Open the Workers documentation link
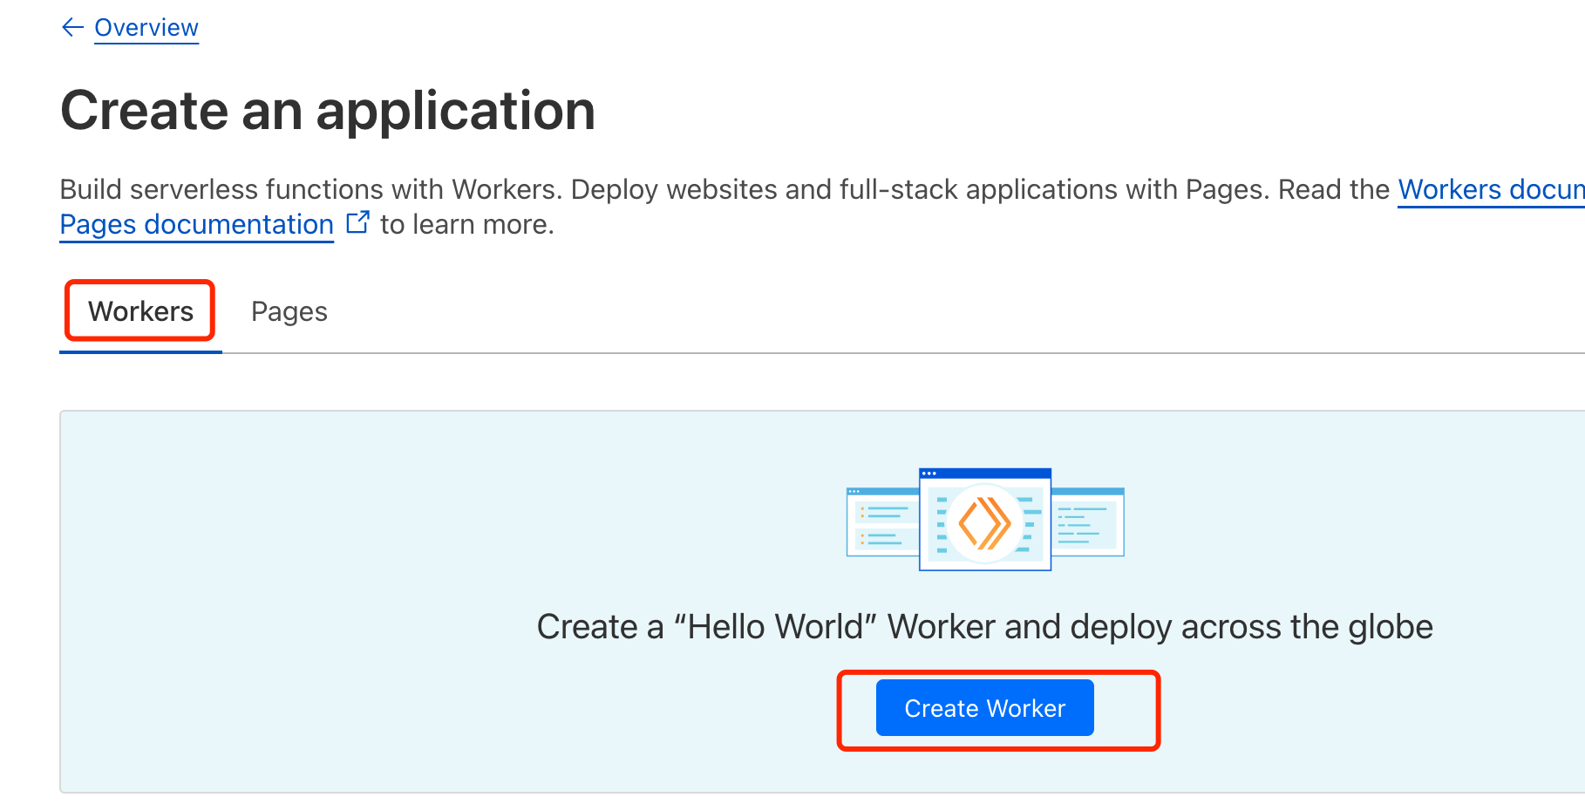 pyautogui.click(x=1491, y=189)
